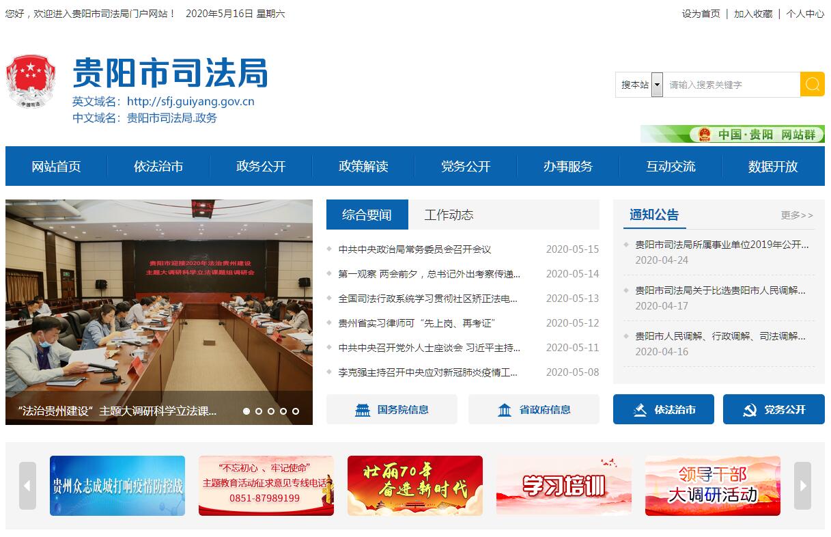Open the 壮丽70年 奋进新时代 banner
This screenshot has width=831, height=537.
tap(415, 486)
